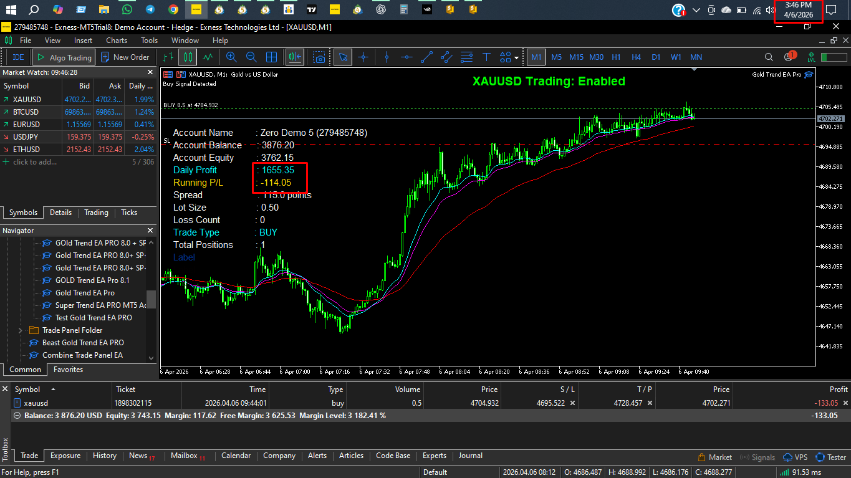This screenshot has height=478, width=851.
Task: Switch to Market Watch Ticks tab
Action: pyautogui.click(x=129, y=213)
